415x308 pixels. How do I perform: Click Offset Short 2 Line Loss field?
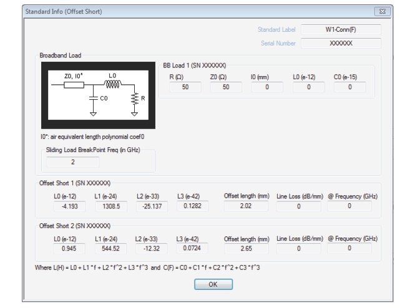coord(298,248)
